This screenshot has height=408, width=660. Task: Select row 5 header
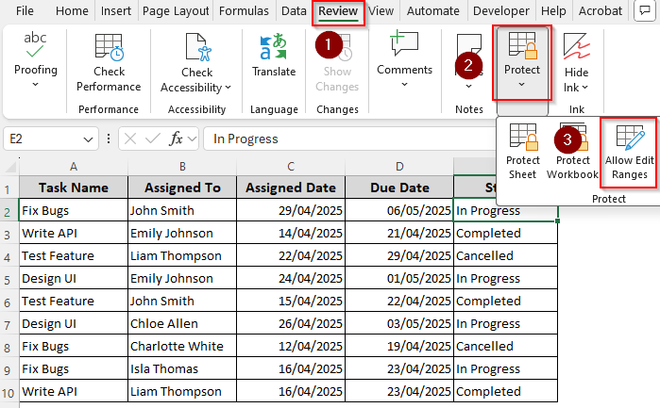[8, 279]
